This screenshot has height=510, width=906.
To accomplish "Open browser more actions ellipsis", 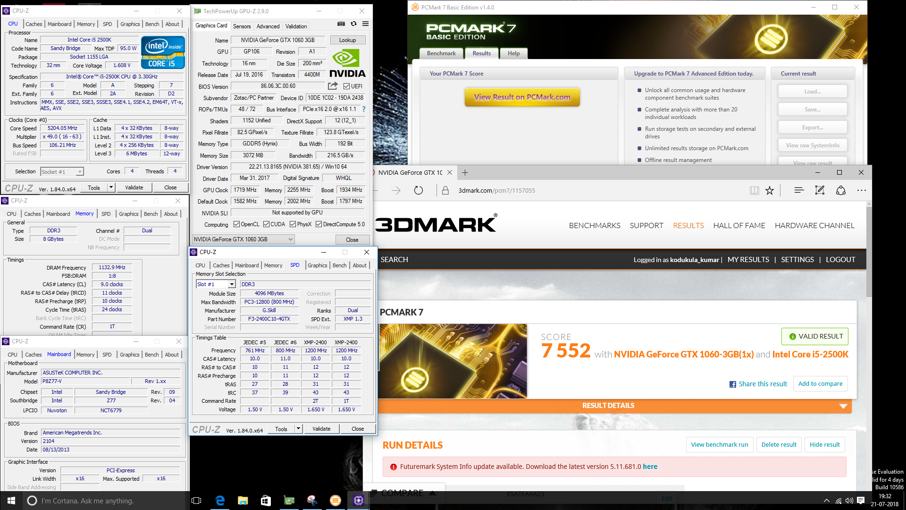I will click(x=861, y=190).
